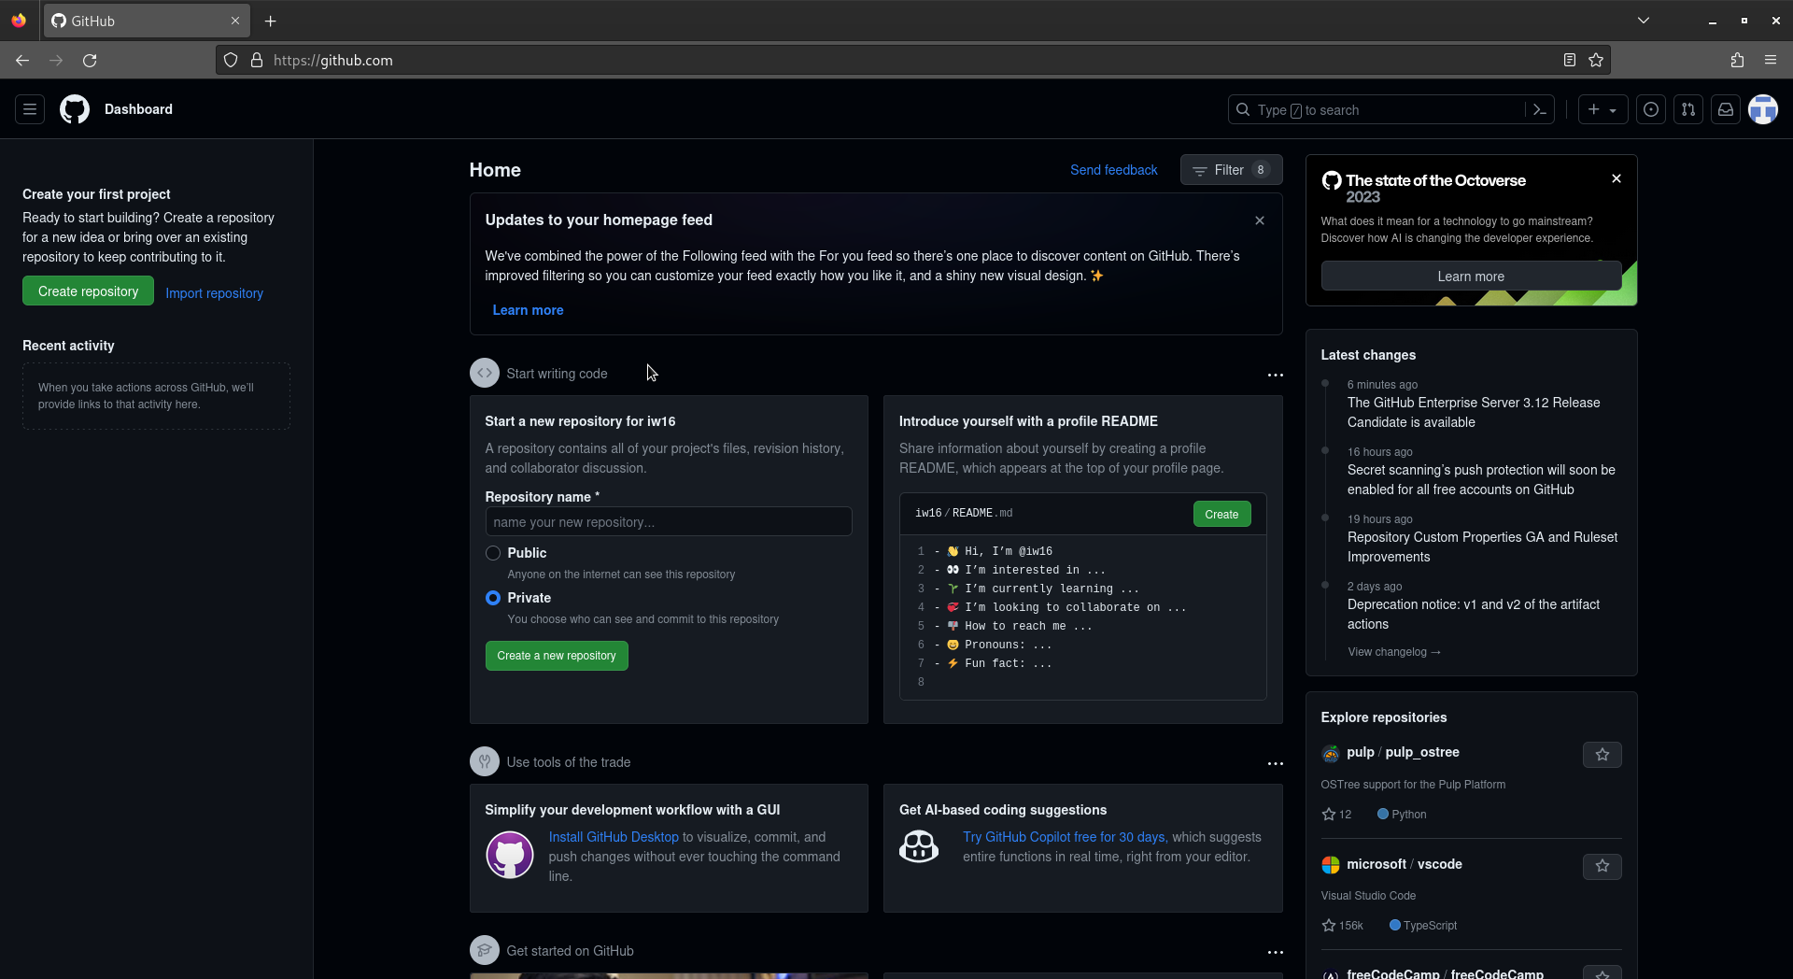1793x979 pixels.
Task: Click Create button for profile README
Action: tap(1221, 515)
